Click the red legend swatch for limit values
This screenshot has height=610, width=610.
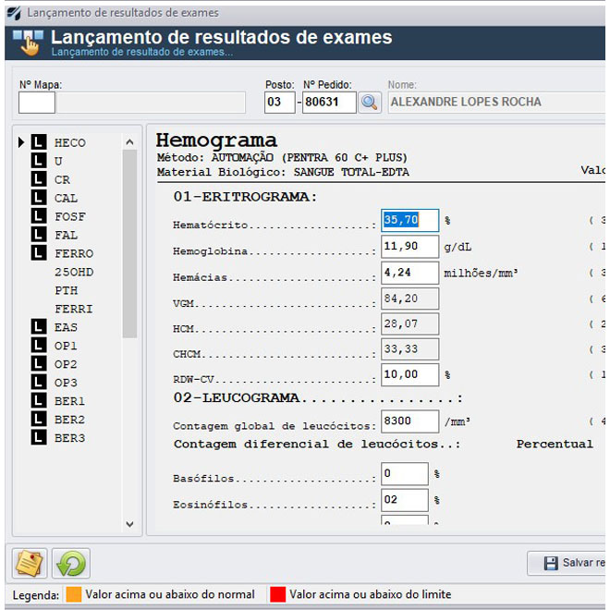tap(278, 594)
